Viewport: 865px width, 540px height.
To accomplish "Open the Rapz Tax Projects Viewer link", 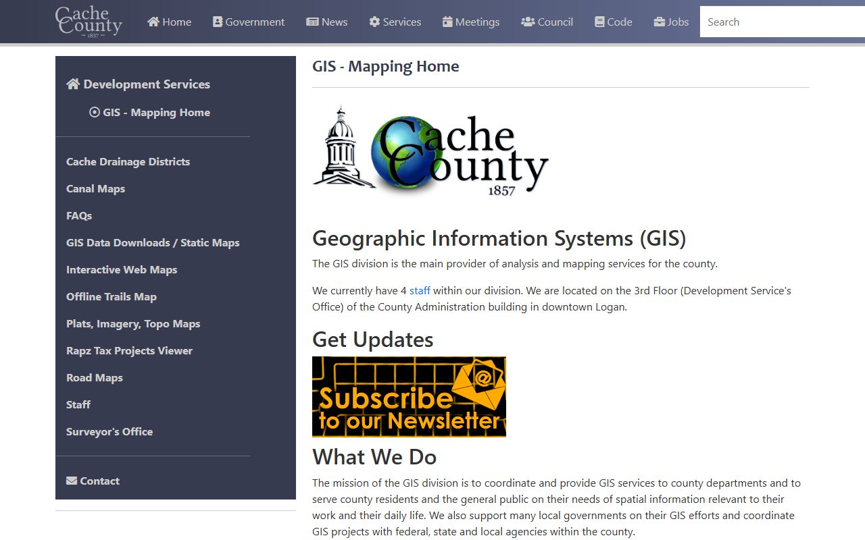I will coord(129,350).
